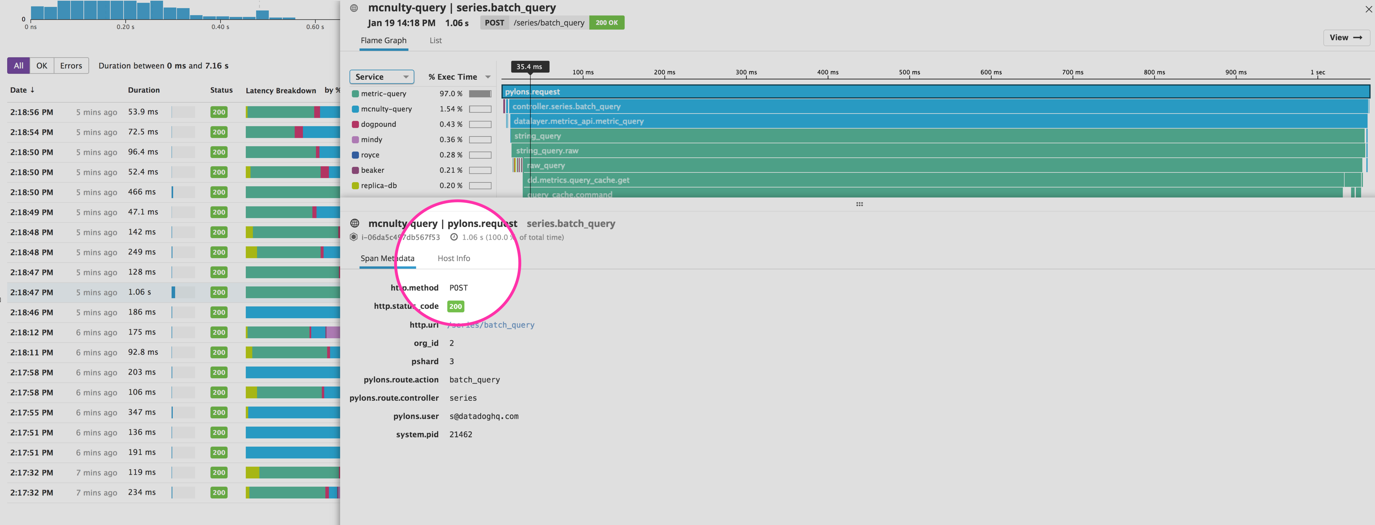Click the host hexagon icon beside i-06da5c497db567f53
This screenshot has height=525, width=1375.
(353, 237)
